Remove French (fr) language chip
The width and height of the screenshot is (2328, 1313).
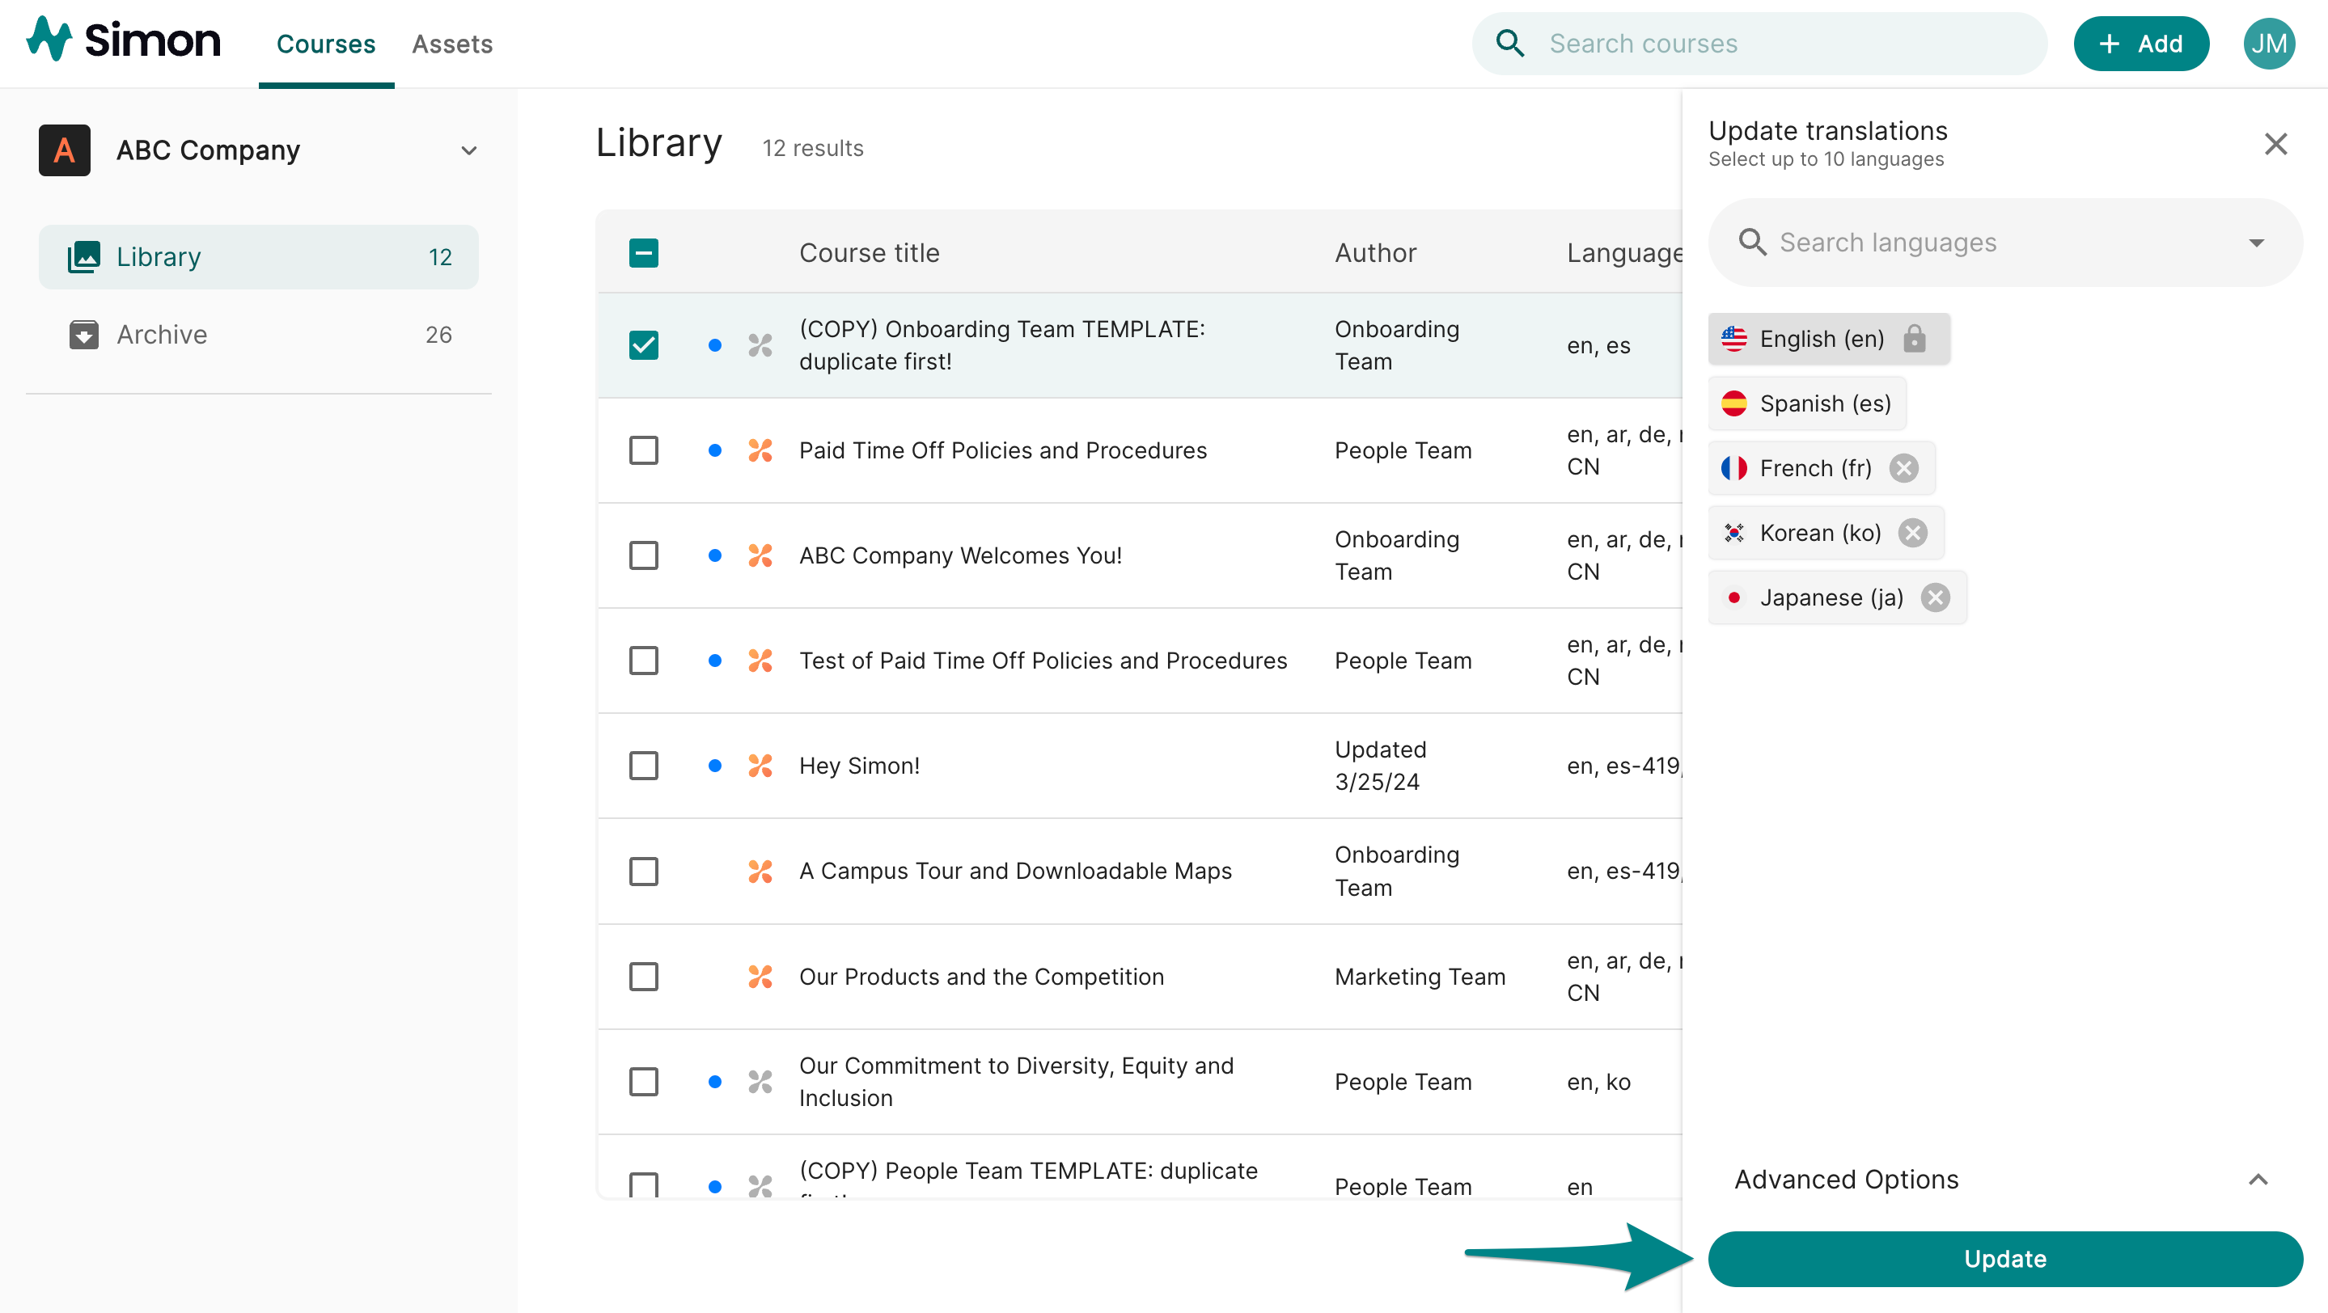[x=1904, y=468]
